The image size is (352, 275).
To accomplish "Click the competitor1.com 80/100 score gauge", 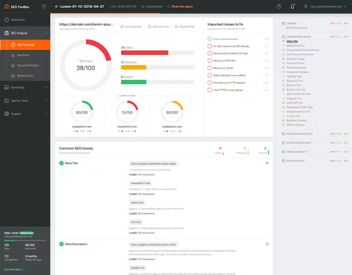I will 82,112.
